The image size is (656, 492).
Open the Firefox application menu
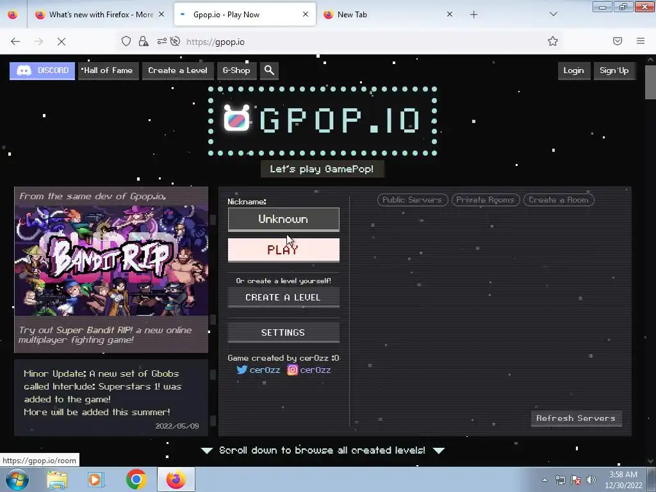641,41
